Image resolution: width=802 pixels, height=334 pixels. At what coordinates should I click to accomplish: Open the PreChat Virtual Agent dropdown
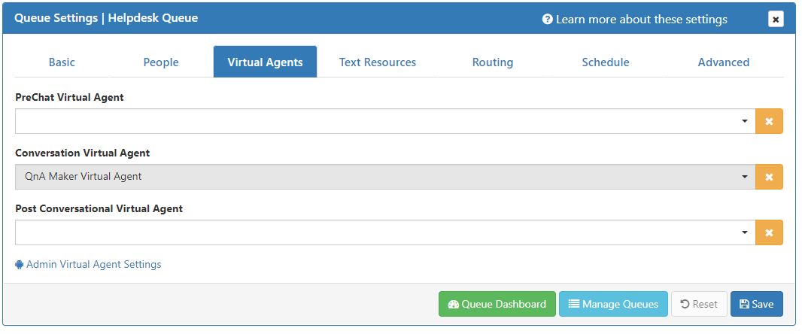384,121
